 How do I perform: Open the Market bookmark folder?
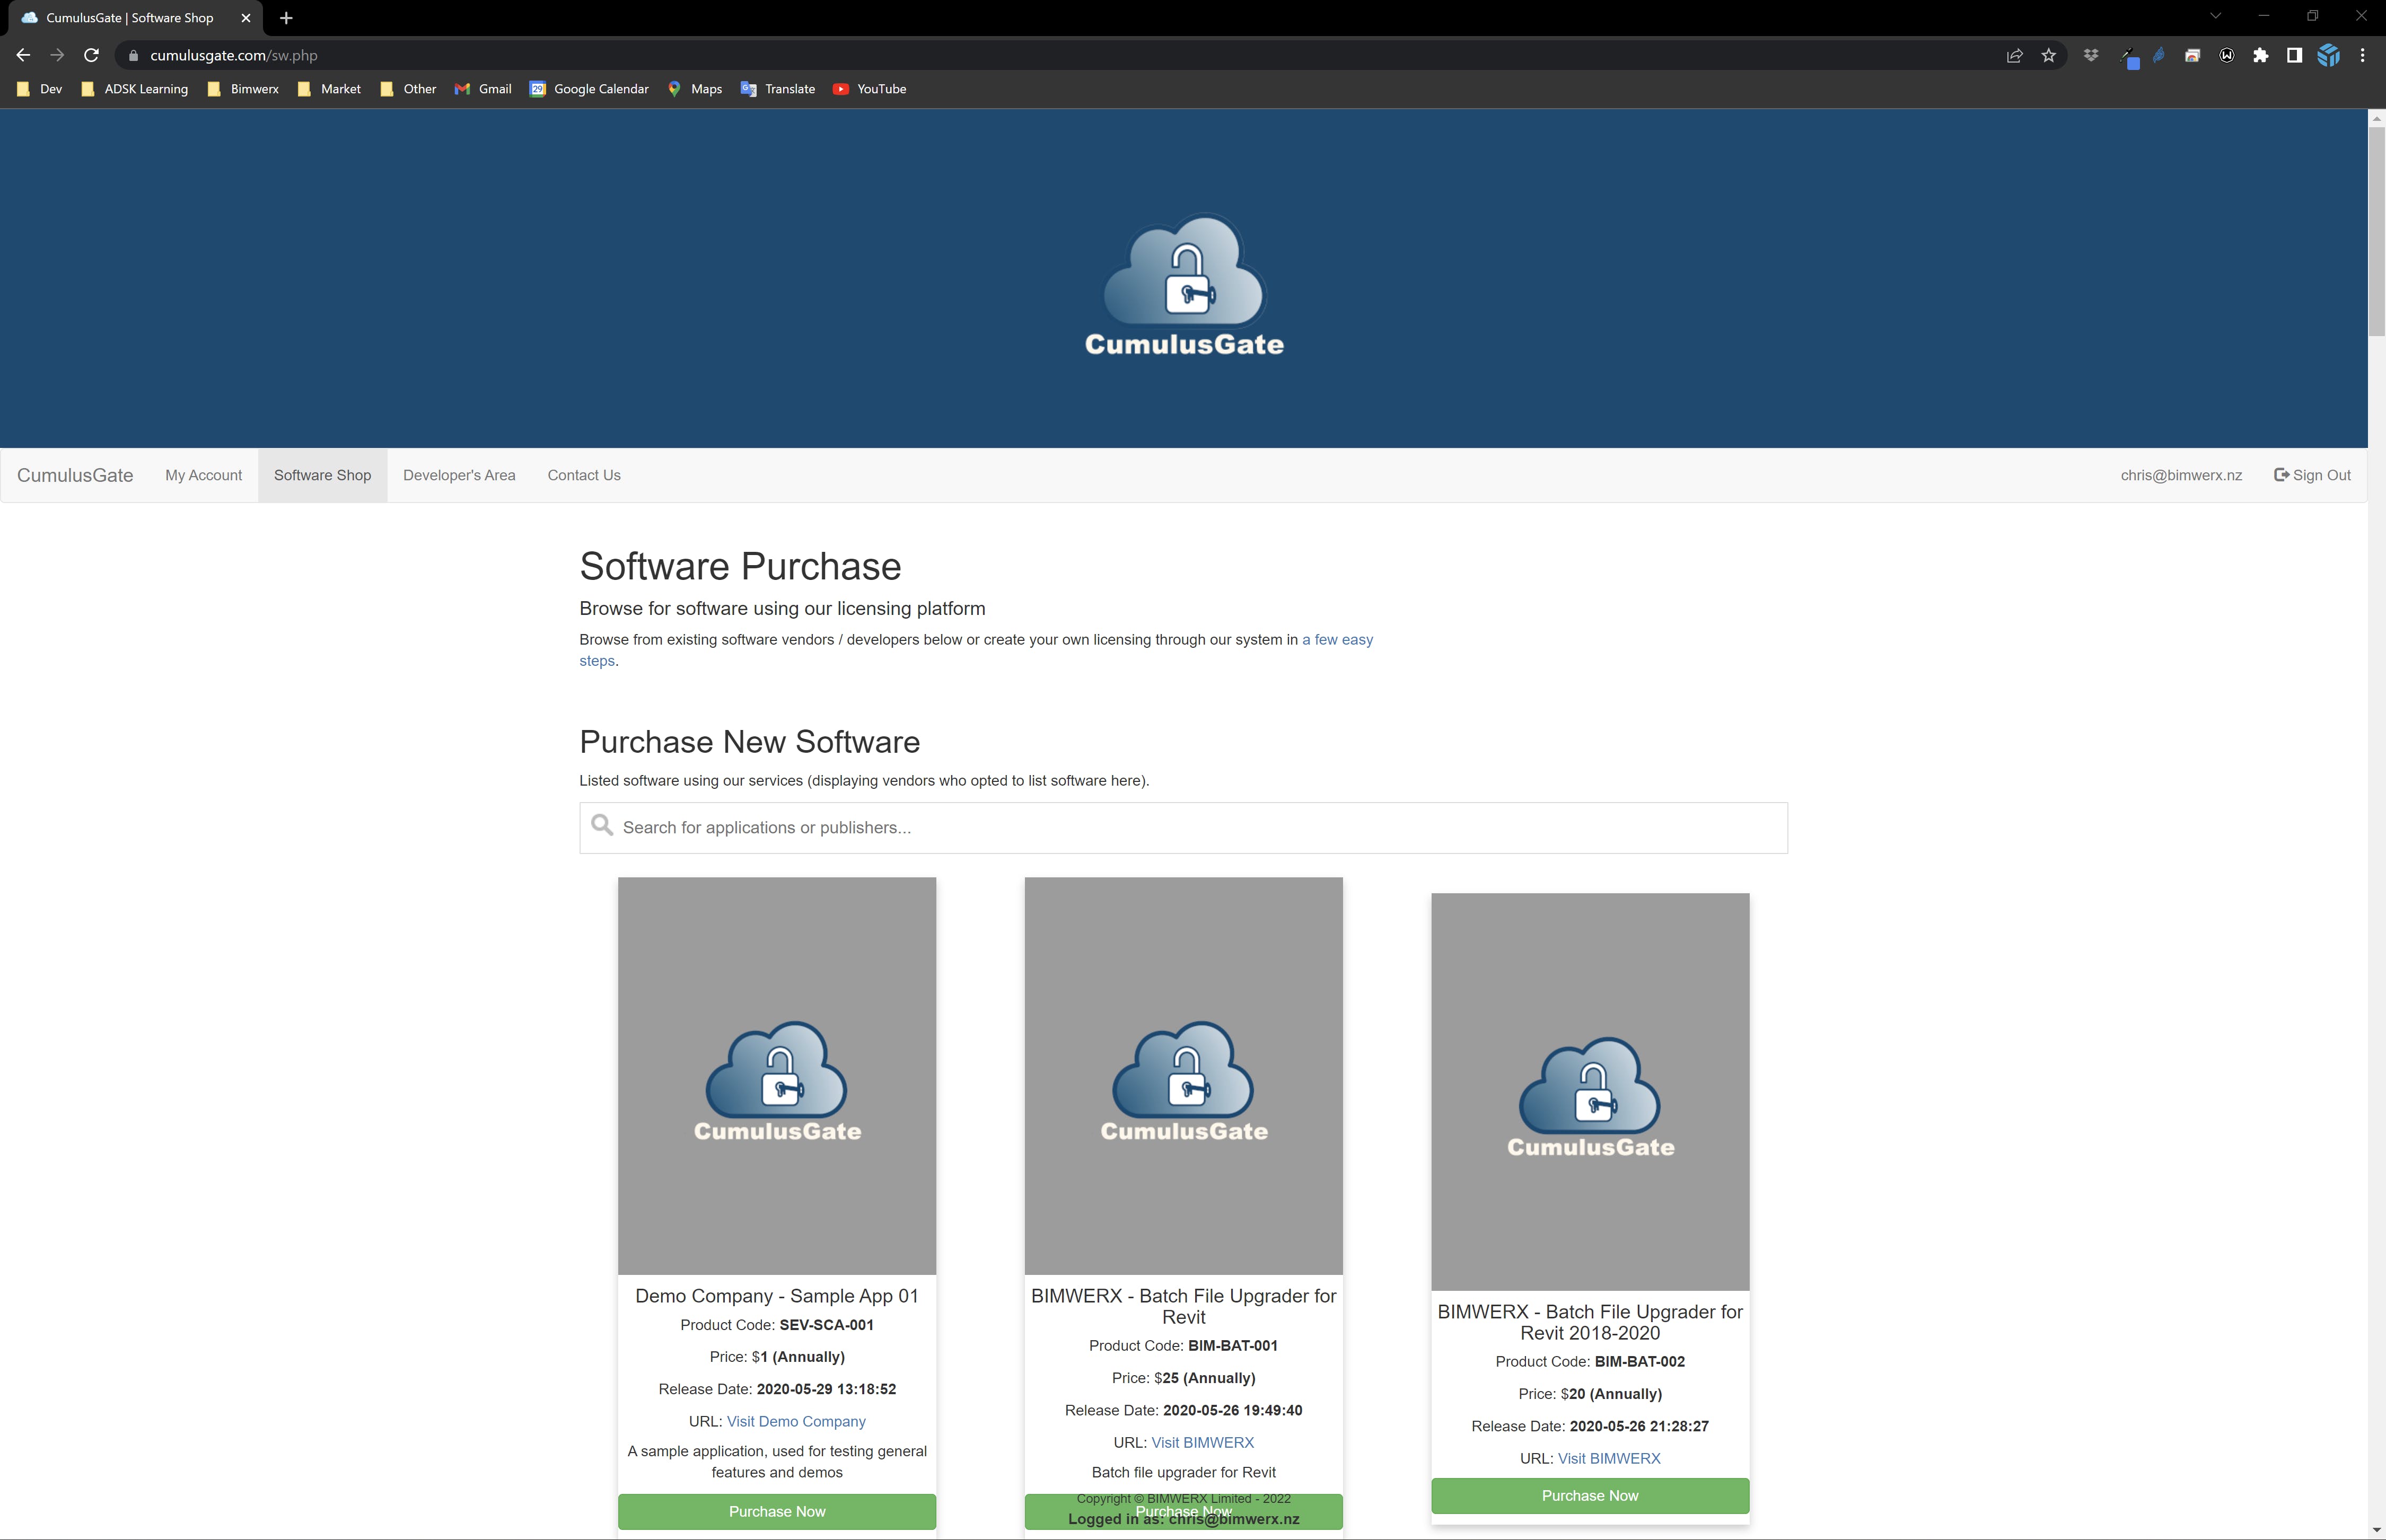[329, 89]
